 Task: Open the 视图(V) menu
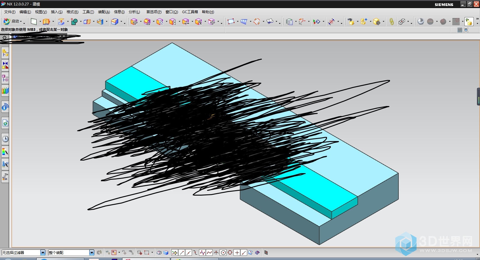(x=41, y=12)
